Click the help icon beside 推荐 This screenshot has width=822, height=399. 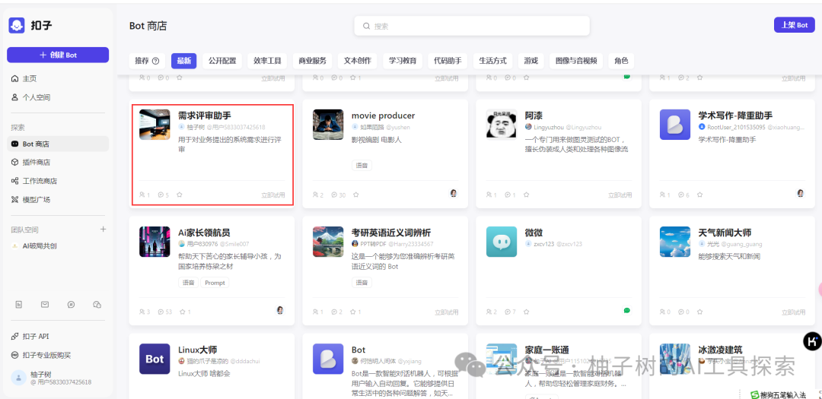[156, 61]
